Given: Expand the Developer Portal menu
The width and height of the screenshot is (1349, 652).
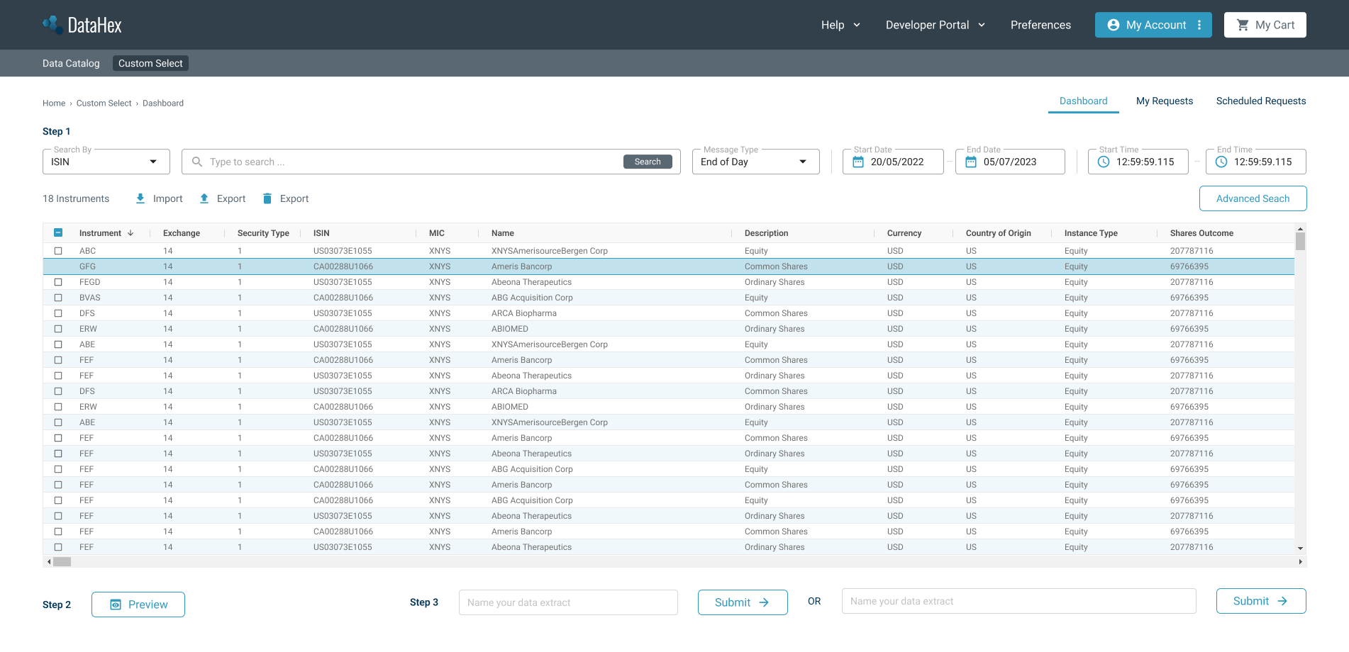Looking at the screenshot, I should (x=936, y=25).
